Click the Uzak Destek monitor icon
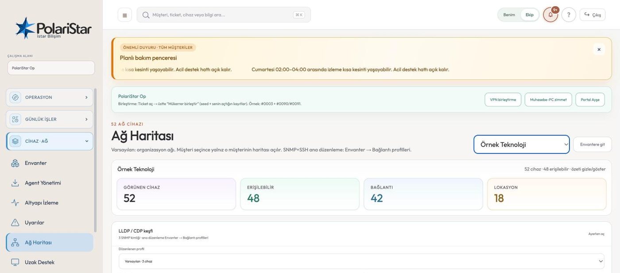The height and width of the screenshot is (273, 620). pos(15,262)
